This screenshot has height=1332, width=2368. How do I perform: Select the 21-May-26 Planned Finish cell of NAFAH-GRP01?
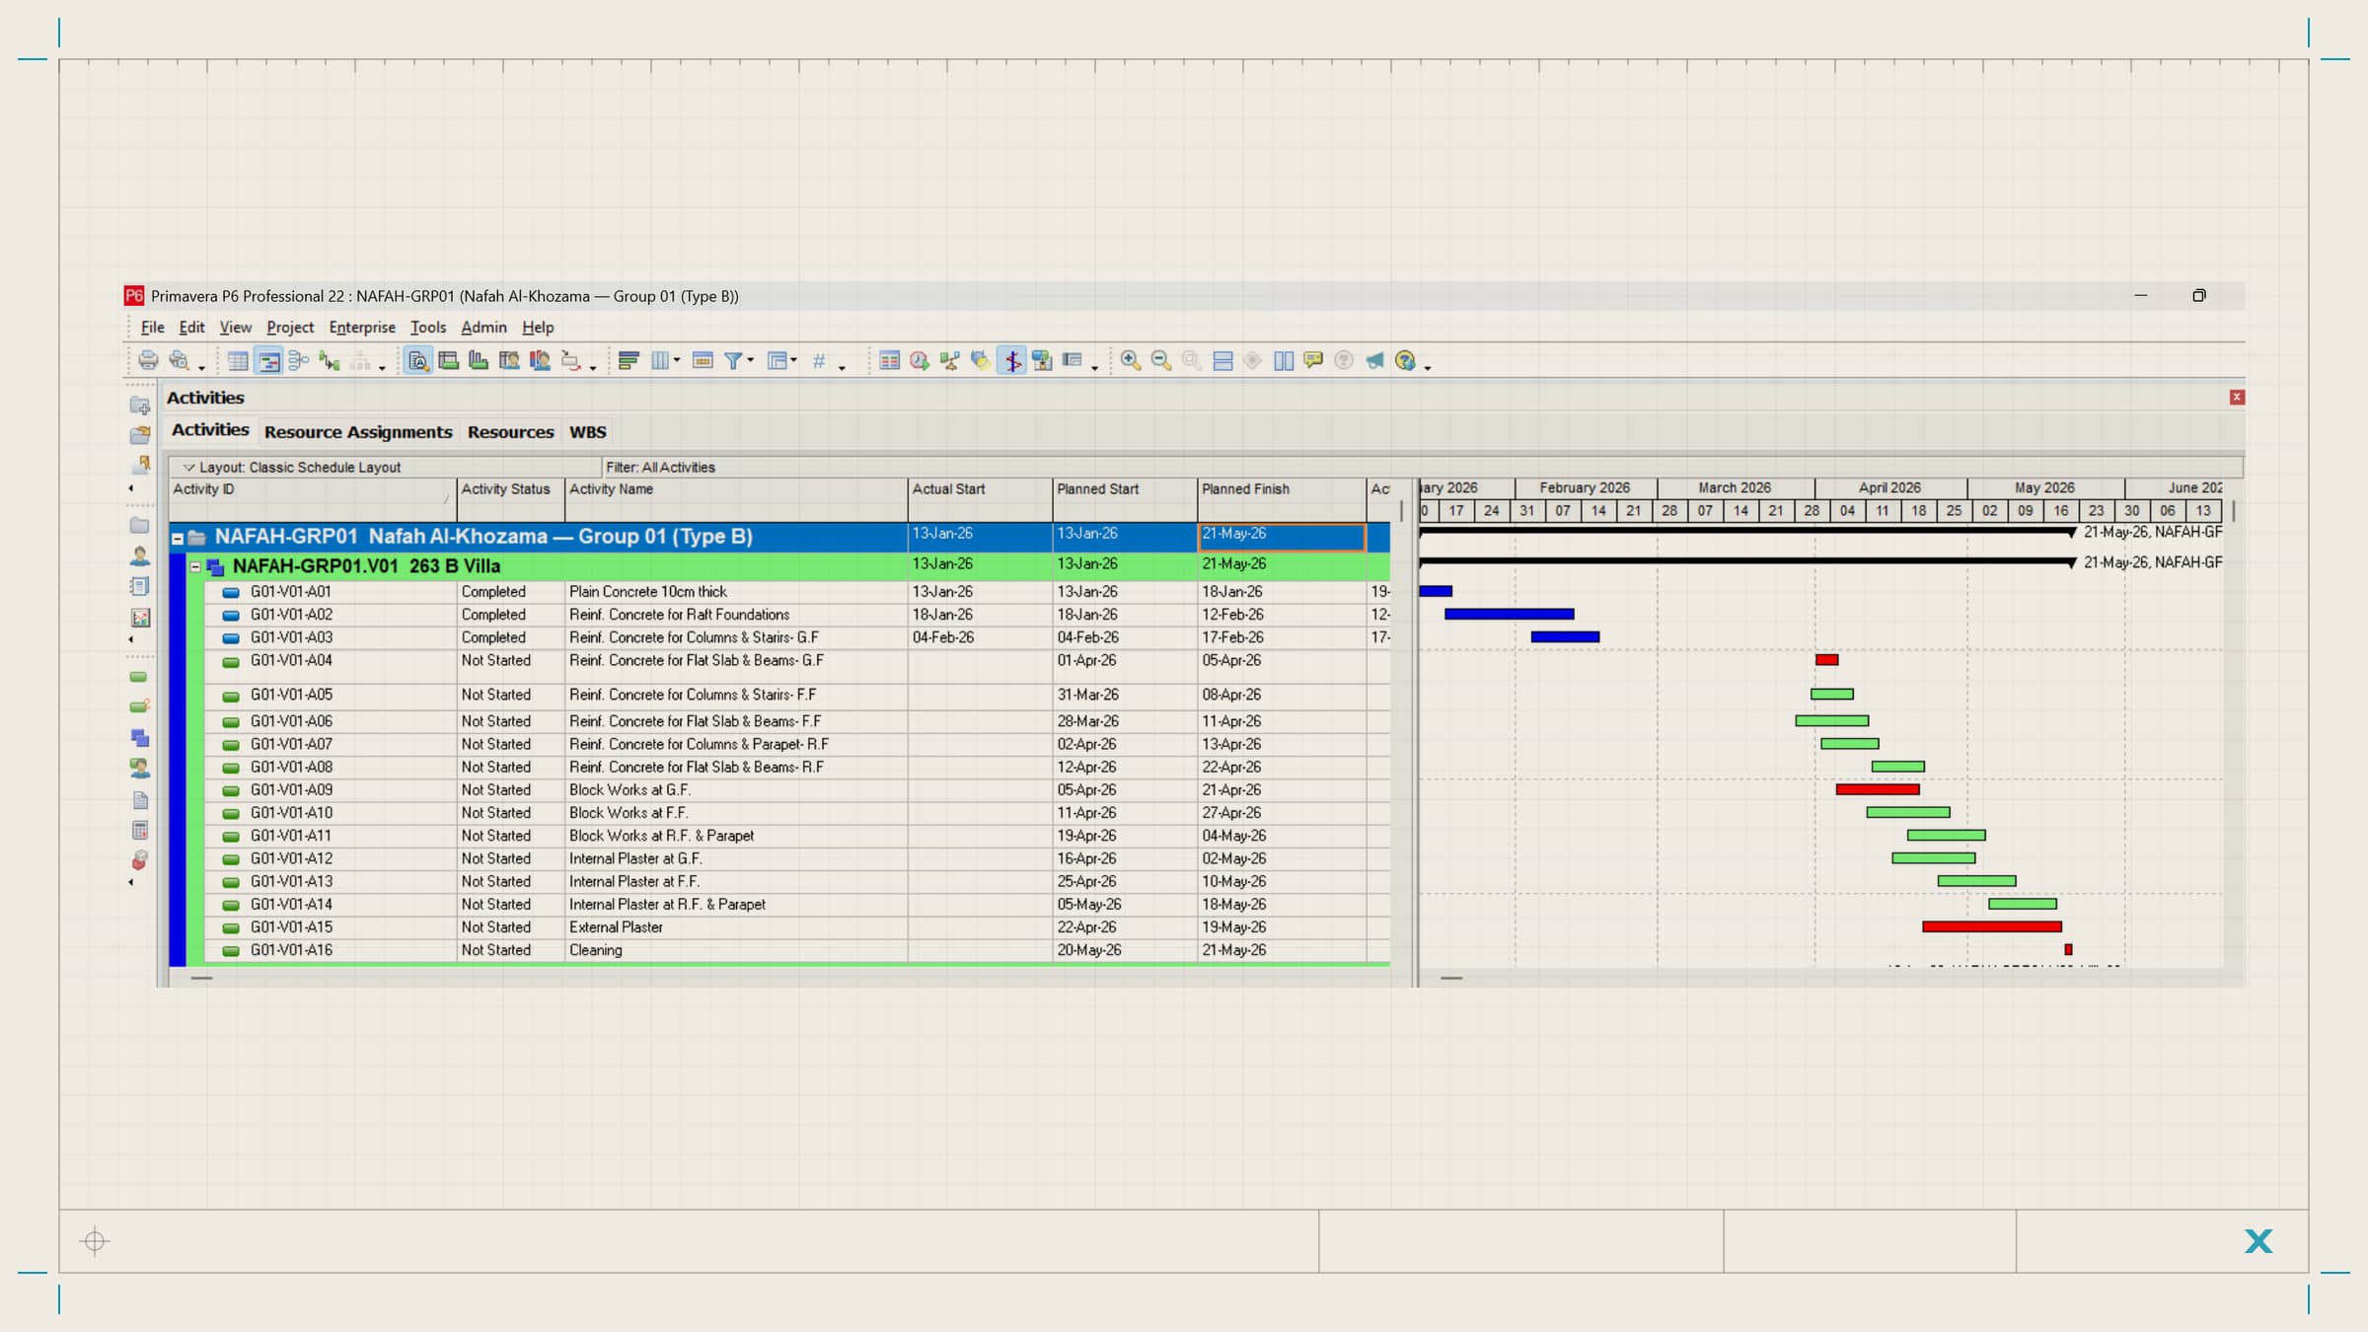pyautogui.click(x=1281, y=537)
